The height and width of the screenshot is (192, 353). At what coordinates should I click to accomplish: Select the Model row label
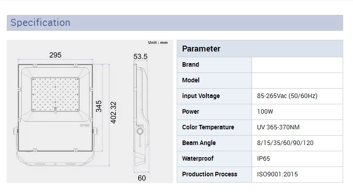(x=191, y=80)
